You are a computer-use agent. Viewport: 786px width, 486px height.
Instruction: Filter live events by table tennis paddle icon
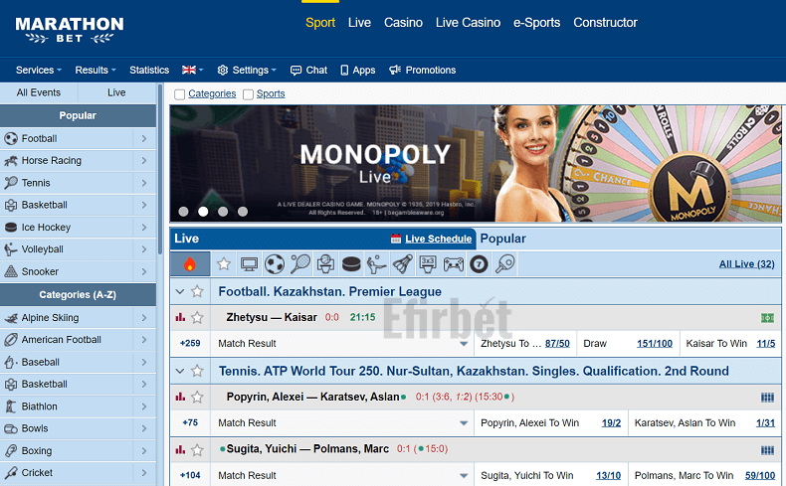504,263
